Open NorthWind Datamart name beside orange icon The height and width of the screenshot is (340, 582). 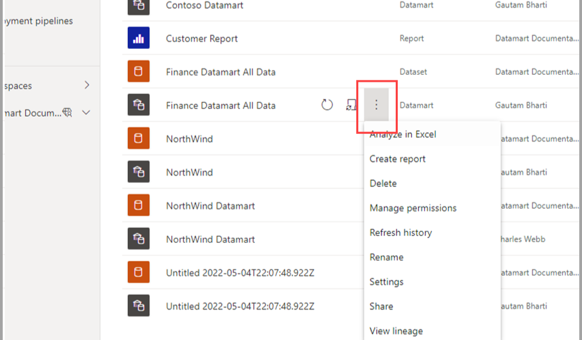pyautogui.click(x=210, y=205)
